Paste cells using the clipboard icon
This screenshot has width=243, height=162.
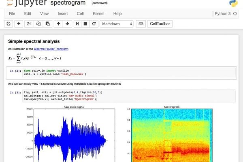[47, 24]
